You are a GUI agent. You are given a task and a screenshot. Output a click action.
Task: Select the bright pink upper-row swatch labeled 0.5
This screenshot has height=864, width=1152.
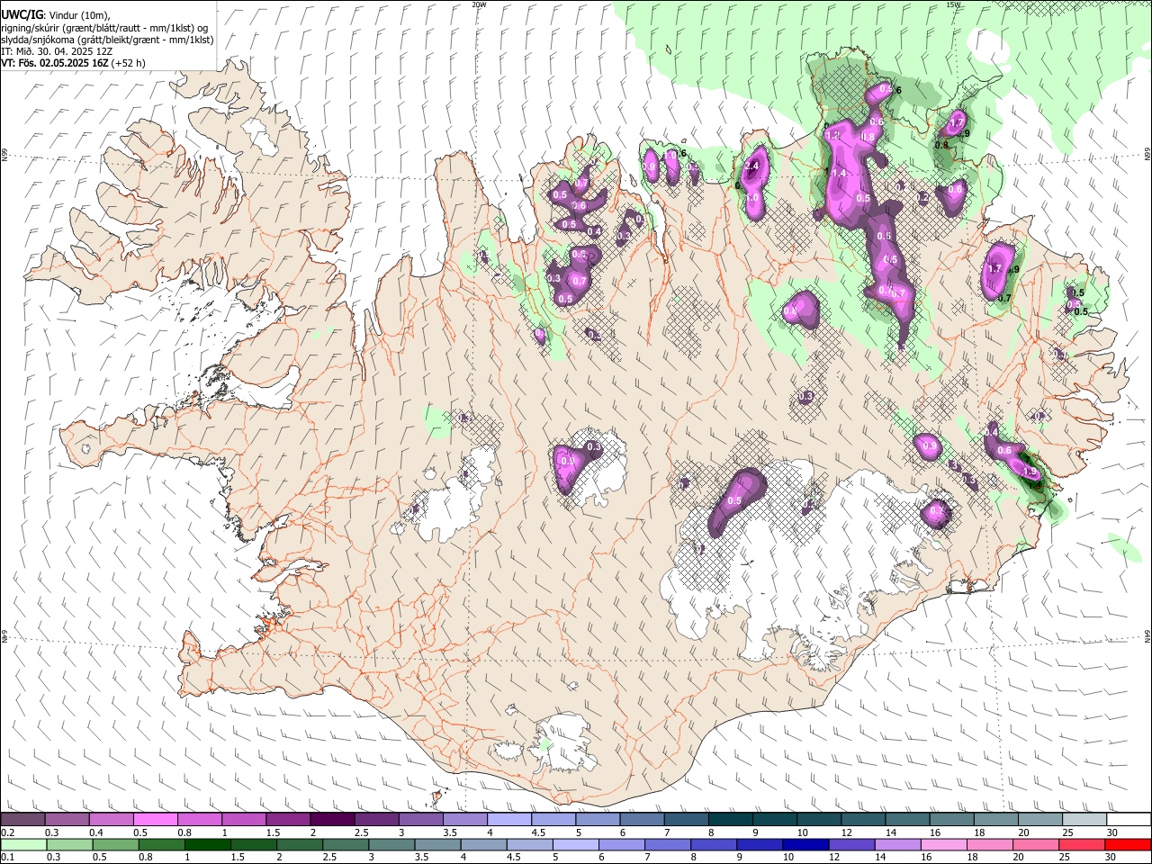(156, 819)
